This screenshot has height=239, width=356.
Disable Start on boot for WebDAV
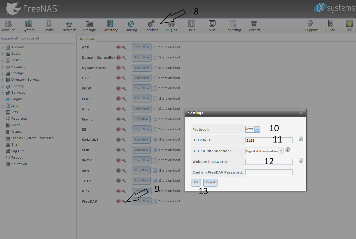pos(155,201)
